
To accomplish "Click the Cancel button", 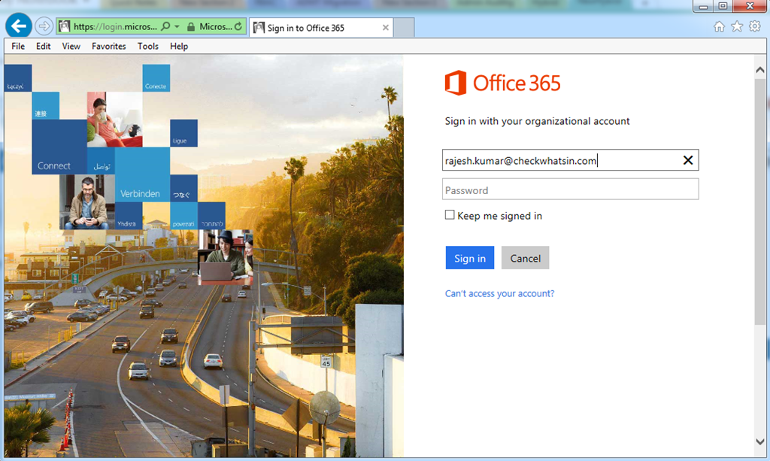I will pos(526,258).
